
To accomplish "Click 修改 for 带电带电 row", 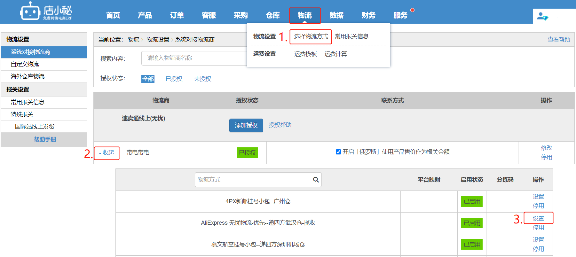I will point(547,148).
